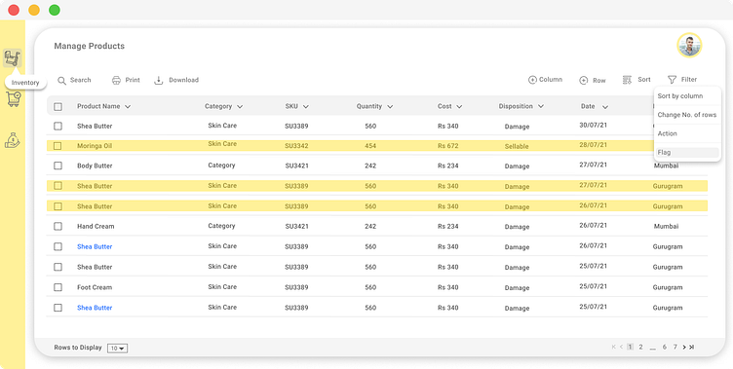Expand the Product Name column chevron
The image size is (733, 369).
[x=128, y=107]
